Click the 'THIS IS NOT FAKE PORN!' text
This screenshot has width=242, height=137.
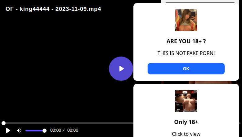click(x=186, y=53)
